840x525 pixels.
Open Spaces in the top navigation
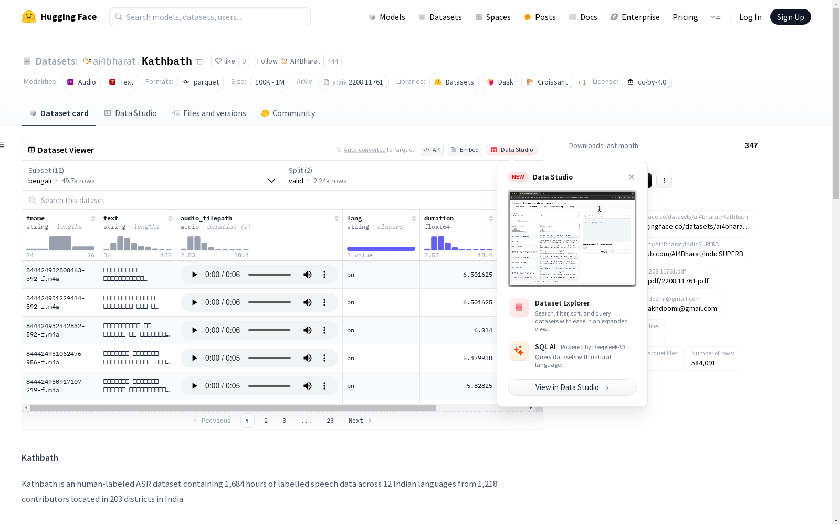click(493, 17)
